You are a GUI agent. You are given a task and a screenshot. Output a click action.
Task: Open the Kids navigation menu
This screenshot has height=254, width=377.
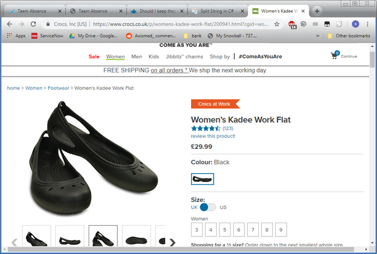154,56
